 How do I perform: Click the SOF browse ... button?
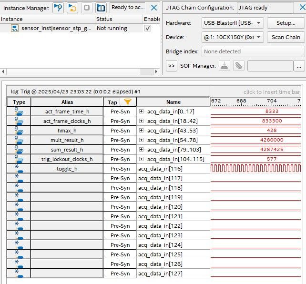pos(299,66)
